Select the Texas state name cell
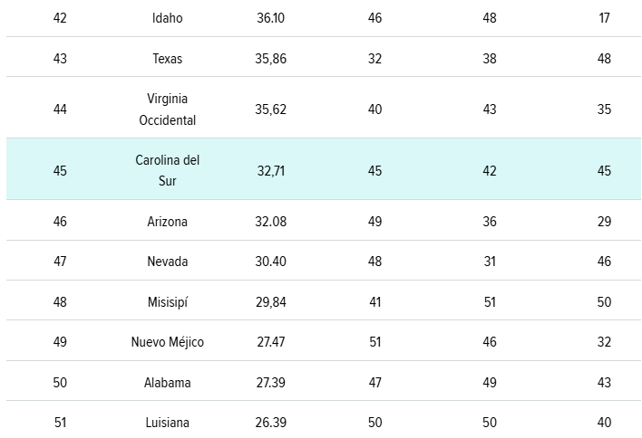The height and width of the screenshot is (438, 642). [168, 59]
